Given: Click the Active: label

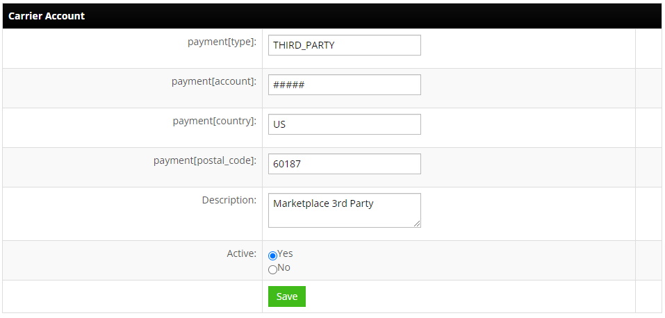Looking at the screenshot, I should coord(242,253).
